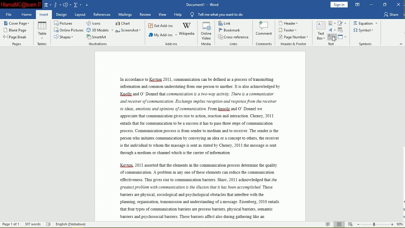Screen dimensions: 405x228
Task: Open the File tab
Action: (9, 15)
